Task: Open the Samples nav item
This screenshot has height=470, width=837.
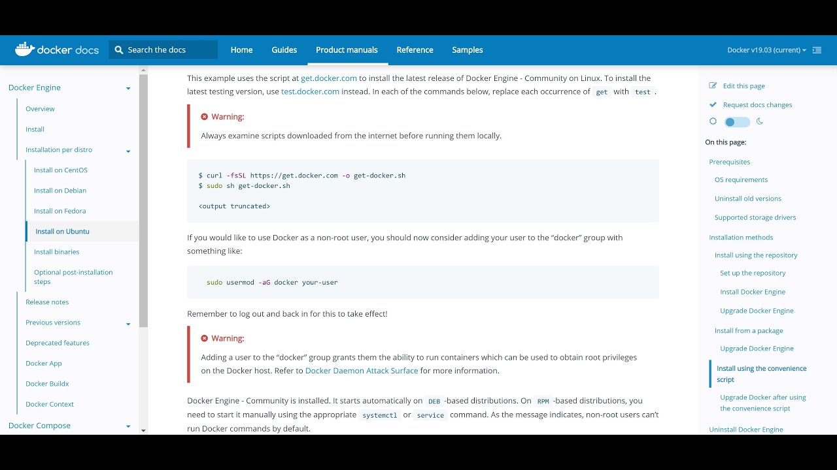Action: click(468, 50)
